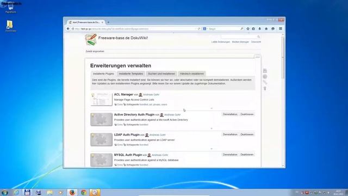Expand details arrow for Active Directory Auth Plugin

[x=212, y=128]
